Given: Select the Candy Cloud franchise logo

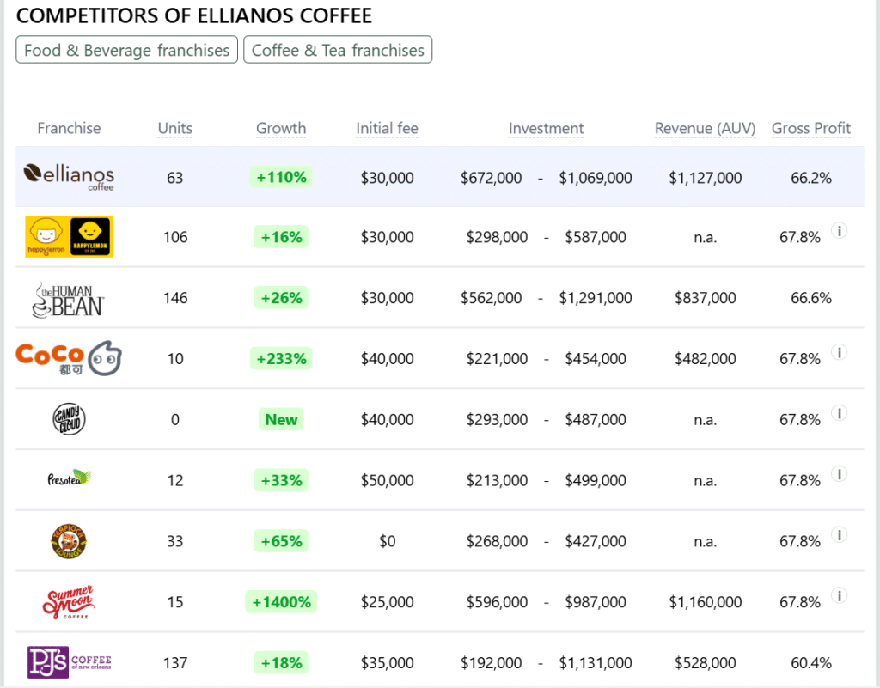Looking at the screenshot, I should (69, 419).
